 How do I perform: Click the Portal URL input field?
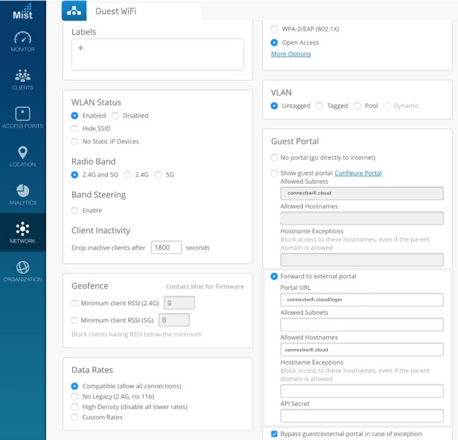(x=362, y=300)
